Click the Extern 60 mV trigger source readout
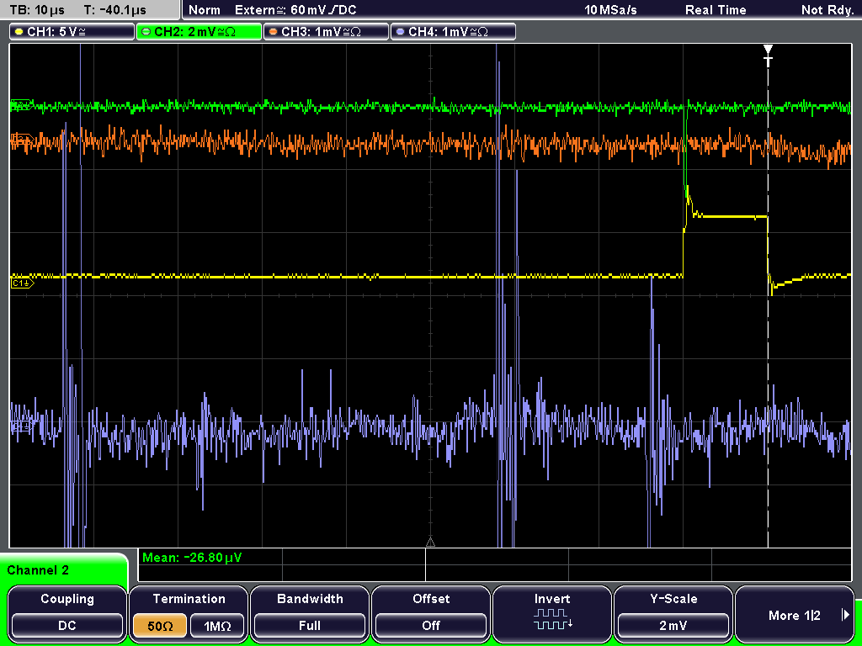862x646 pixels. pos(295,10)
